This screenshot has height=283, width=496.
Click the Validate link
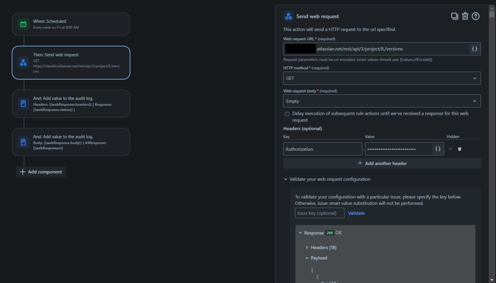tap(356, 213)
